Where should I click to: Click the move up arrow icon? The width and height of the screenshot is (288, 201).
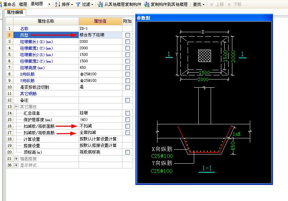pyautogui.click(x=211, y=4)
